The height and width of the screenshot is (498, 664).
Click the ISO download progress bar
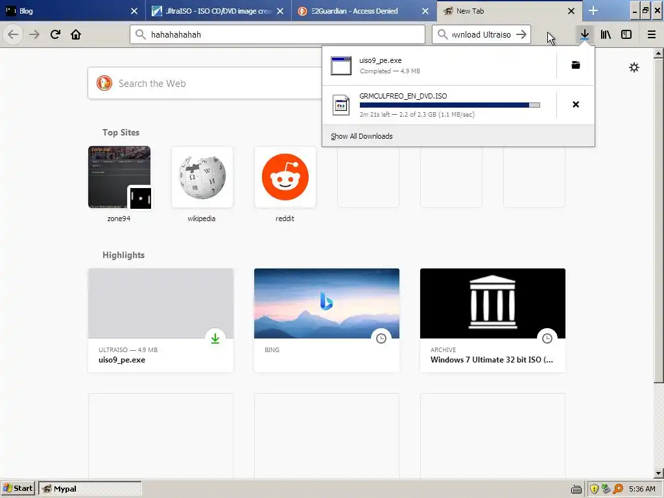pyautogui.click(x=450, y=105)
